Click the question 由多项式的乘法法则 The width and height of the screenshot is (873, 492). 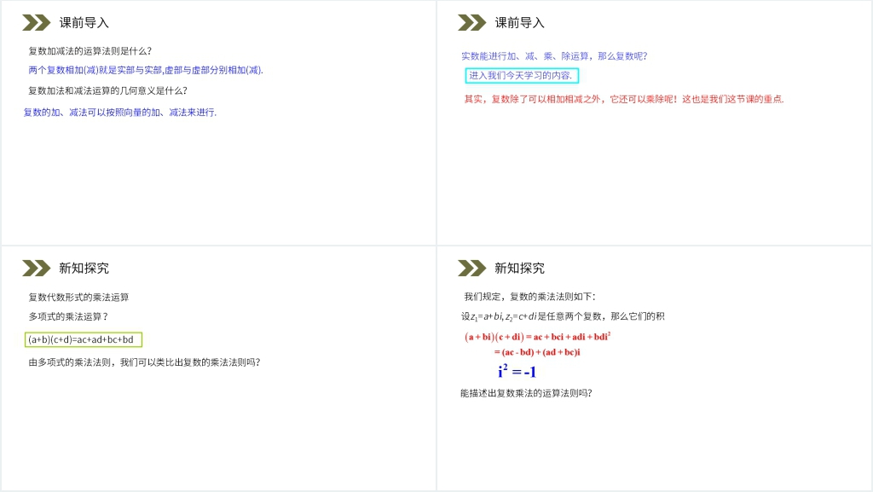coord(144,362)
